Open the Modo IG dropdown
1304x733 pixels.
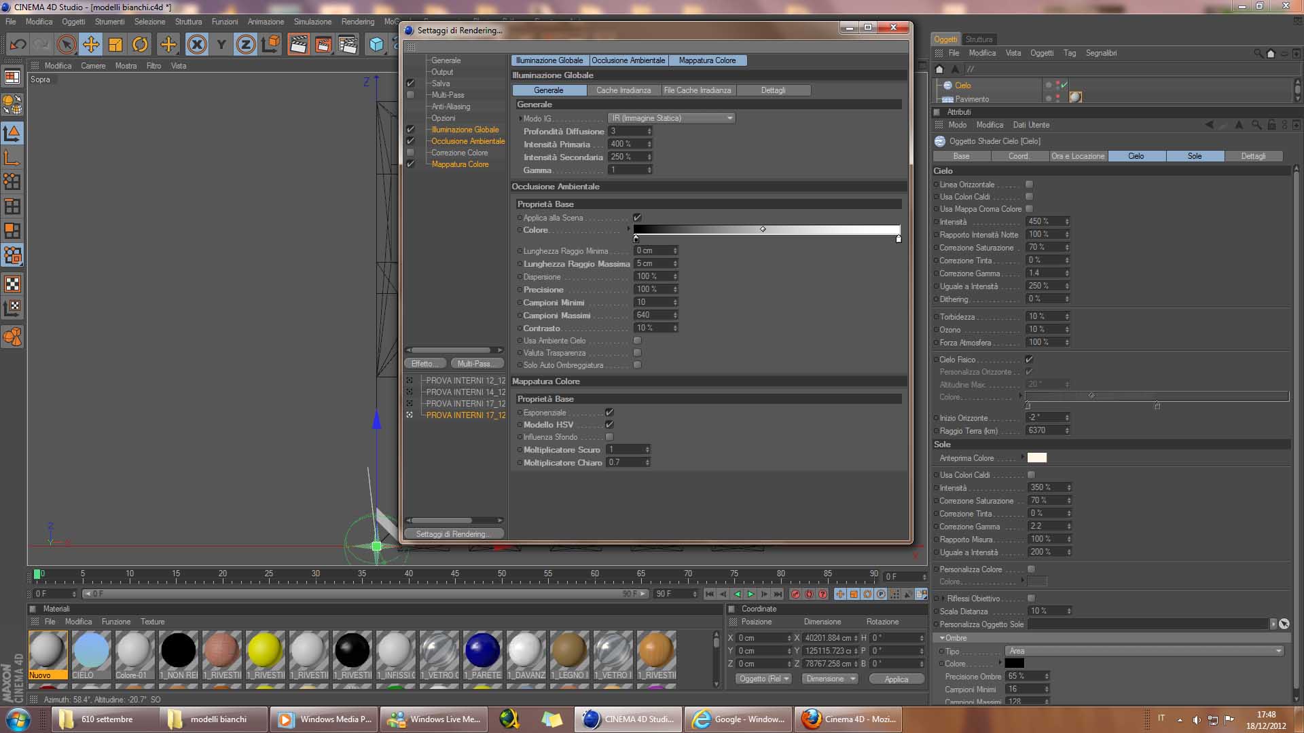click(x=671, y=118)
